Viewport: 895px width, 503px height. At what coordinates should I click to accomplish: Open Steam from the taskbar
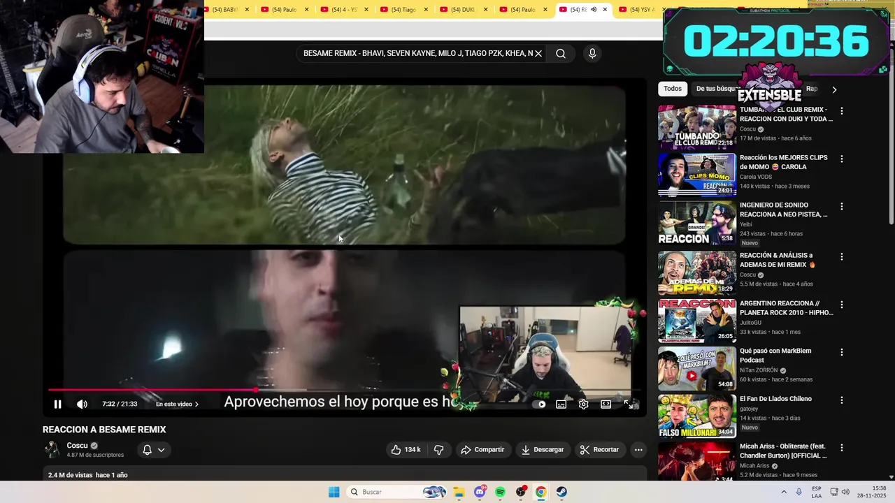coord(561,492)
